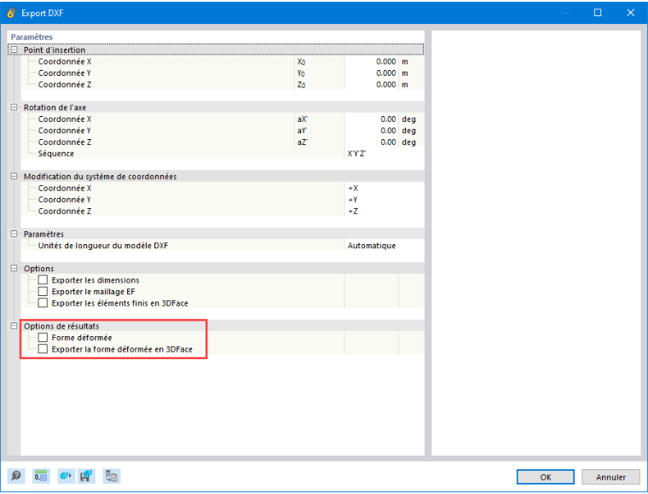Image resolution: width=648 pixels, height=494 pixels.
Task: Collapse the Rotation de l'axe section
Action: click(x=14, y=107)
